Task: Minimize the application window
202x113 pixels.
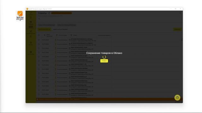Action: [171, 9]
